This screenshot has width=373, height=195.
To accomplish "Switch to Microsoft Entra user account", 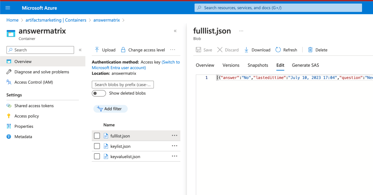I will (136, 65).
